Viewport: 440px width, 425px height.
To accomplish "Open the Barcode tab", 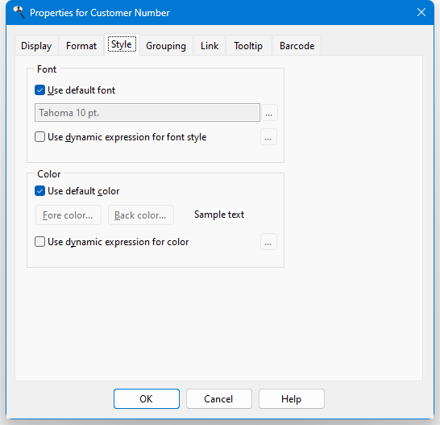I will point(297,45).
